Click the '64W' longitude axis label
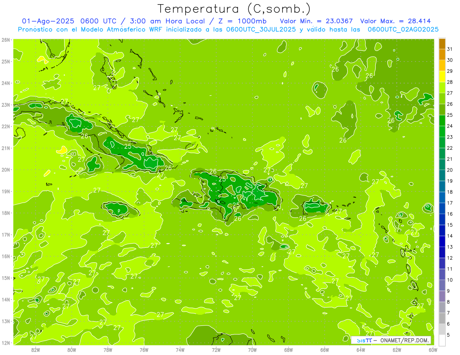 [361, 350]
